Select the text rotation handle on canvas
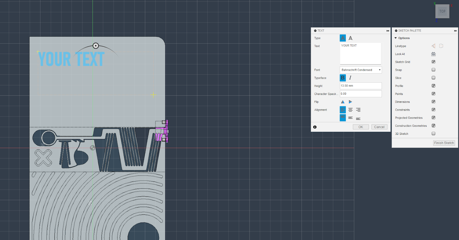Screen dimensions: 459x240 tap(96, 46)
